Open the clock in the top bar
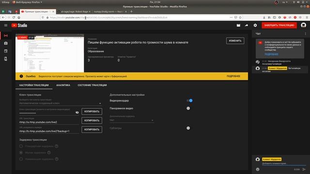This screenshot has width=310, height=174. point(155,2)
